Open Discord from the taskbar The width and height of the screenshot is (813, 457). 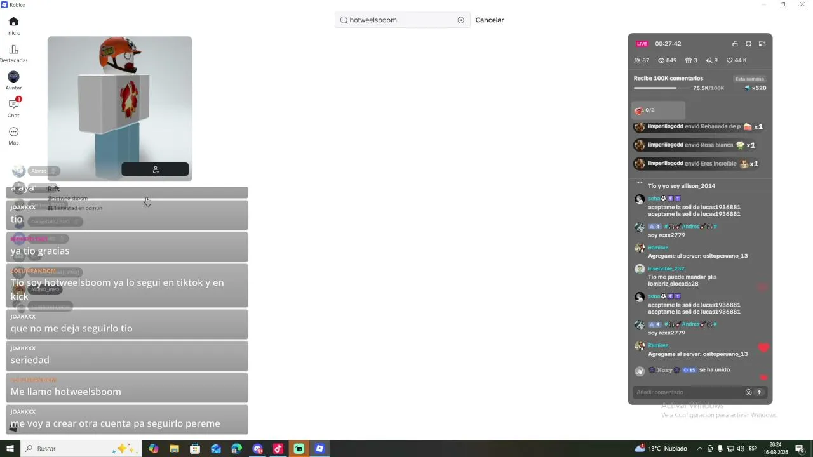(x=257, y=449)
